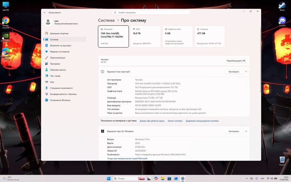Click the back arrow in Settings
This screenshot has height=182, width=291.
click(45, 13)
